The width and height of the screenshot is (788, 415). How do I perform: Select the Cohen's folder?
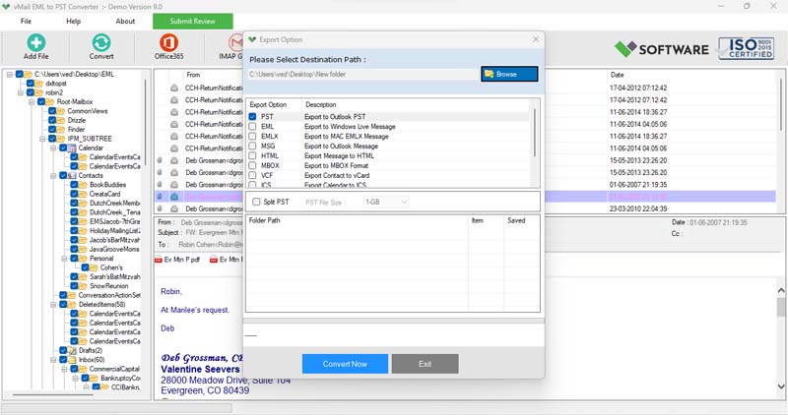(x=111, y=267)
